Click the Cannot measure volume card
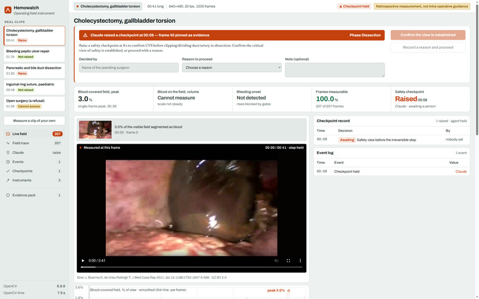Viewport: 479px width, 299px height. click(x=193, y=99)
